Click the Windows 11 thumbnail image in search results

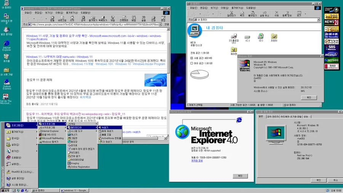point(155,80)
